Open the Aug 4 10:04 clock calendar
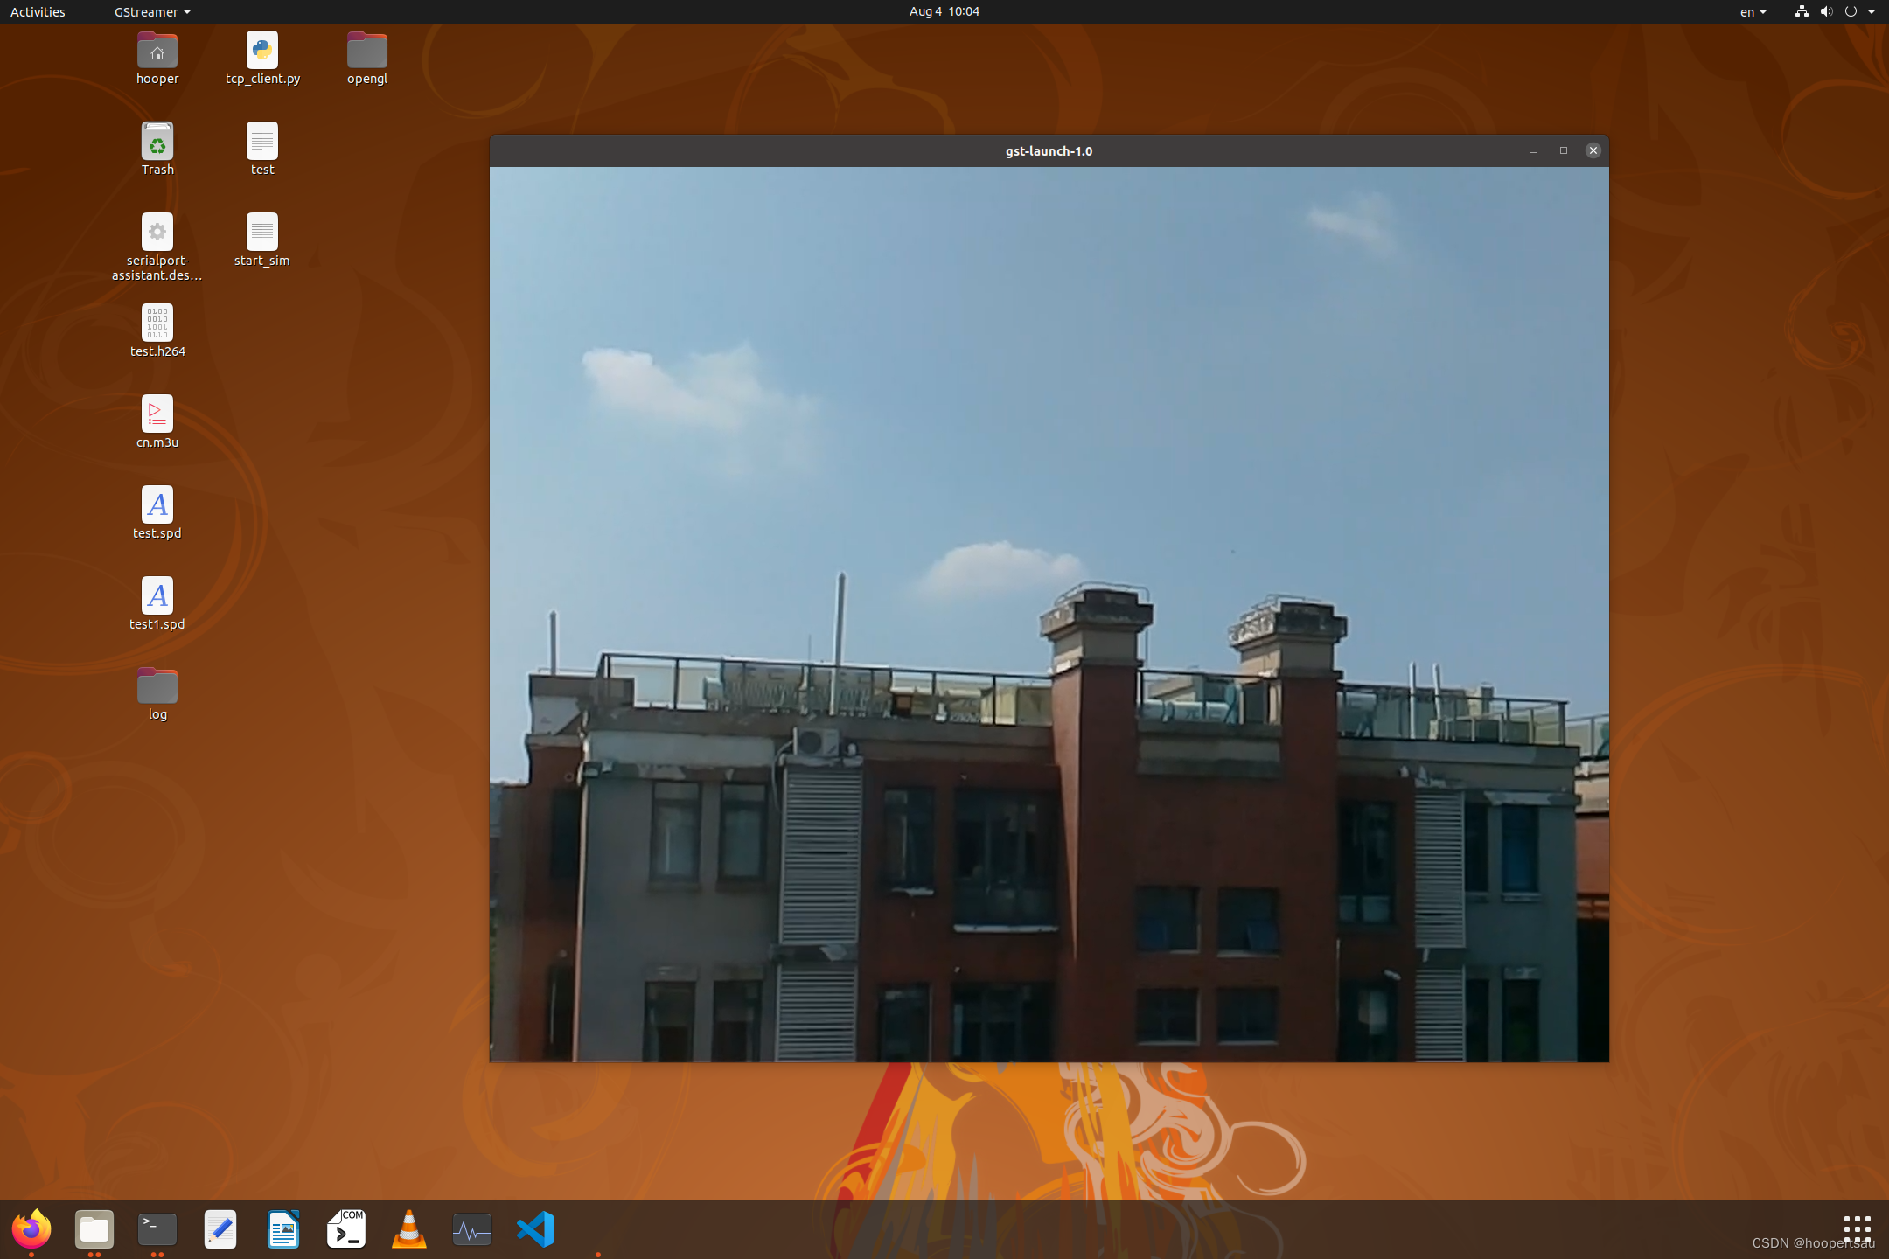This screenshot has height=1259, width=1889. [944, 11]
